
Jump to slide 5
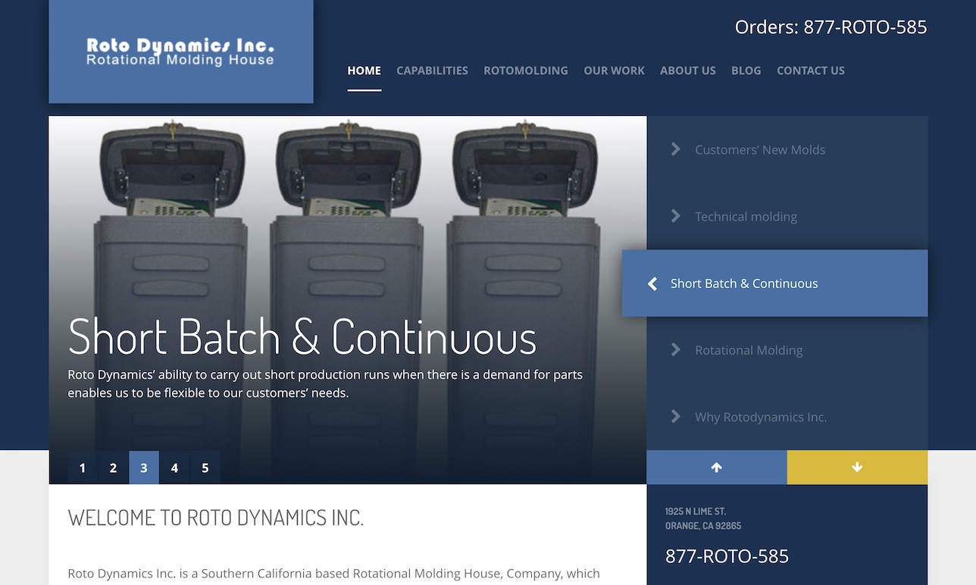tap(205, 468)
